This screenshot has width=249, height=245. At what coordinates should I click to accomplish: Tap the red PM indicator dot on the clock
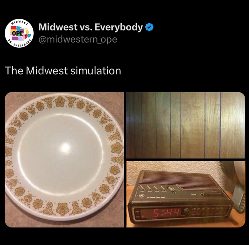[143, 216]
